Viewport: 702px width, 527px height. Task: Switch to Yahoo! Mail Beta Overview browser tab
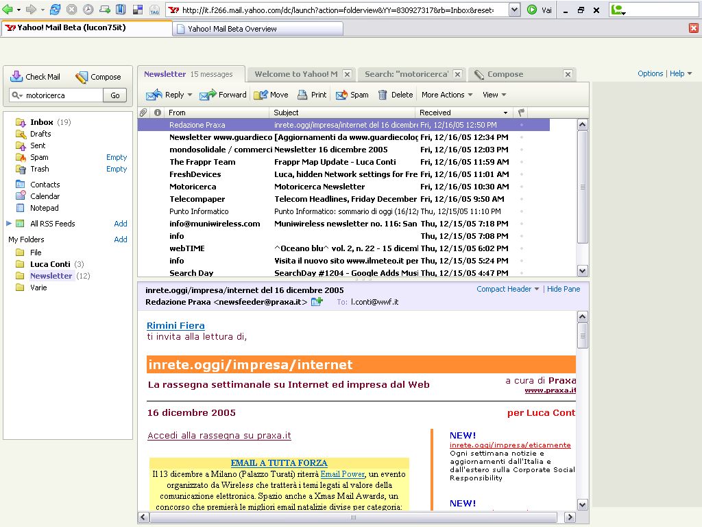[258, 29]
